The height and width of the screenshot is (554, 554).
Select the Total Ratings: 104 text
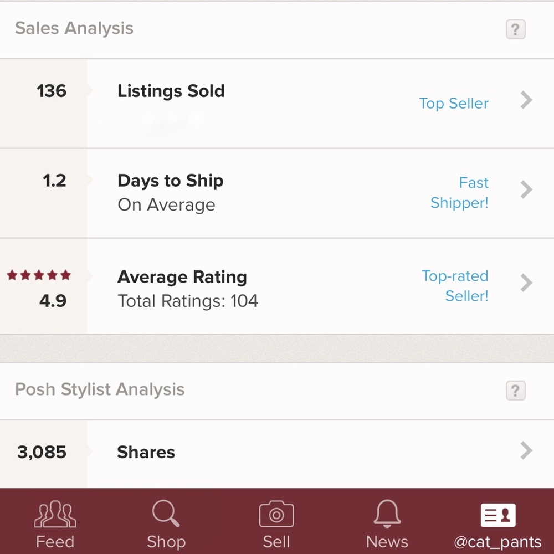[188, 301]
